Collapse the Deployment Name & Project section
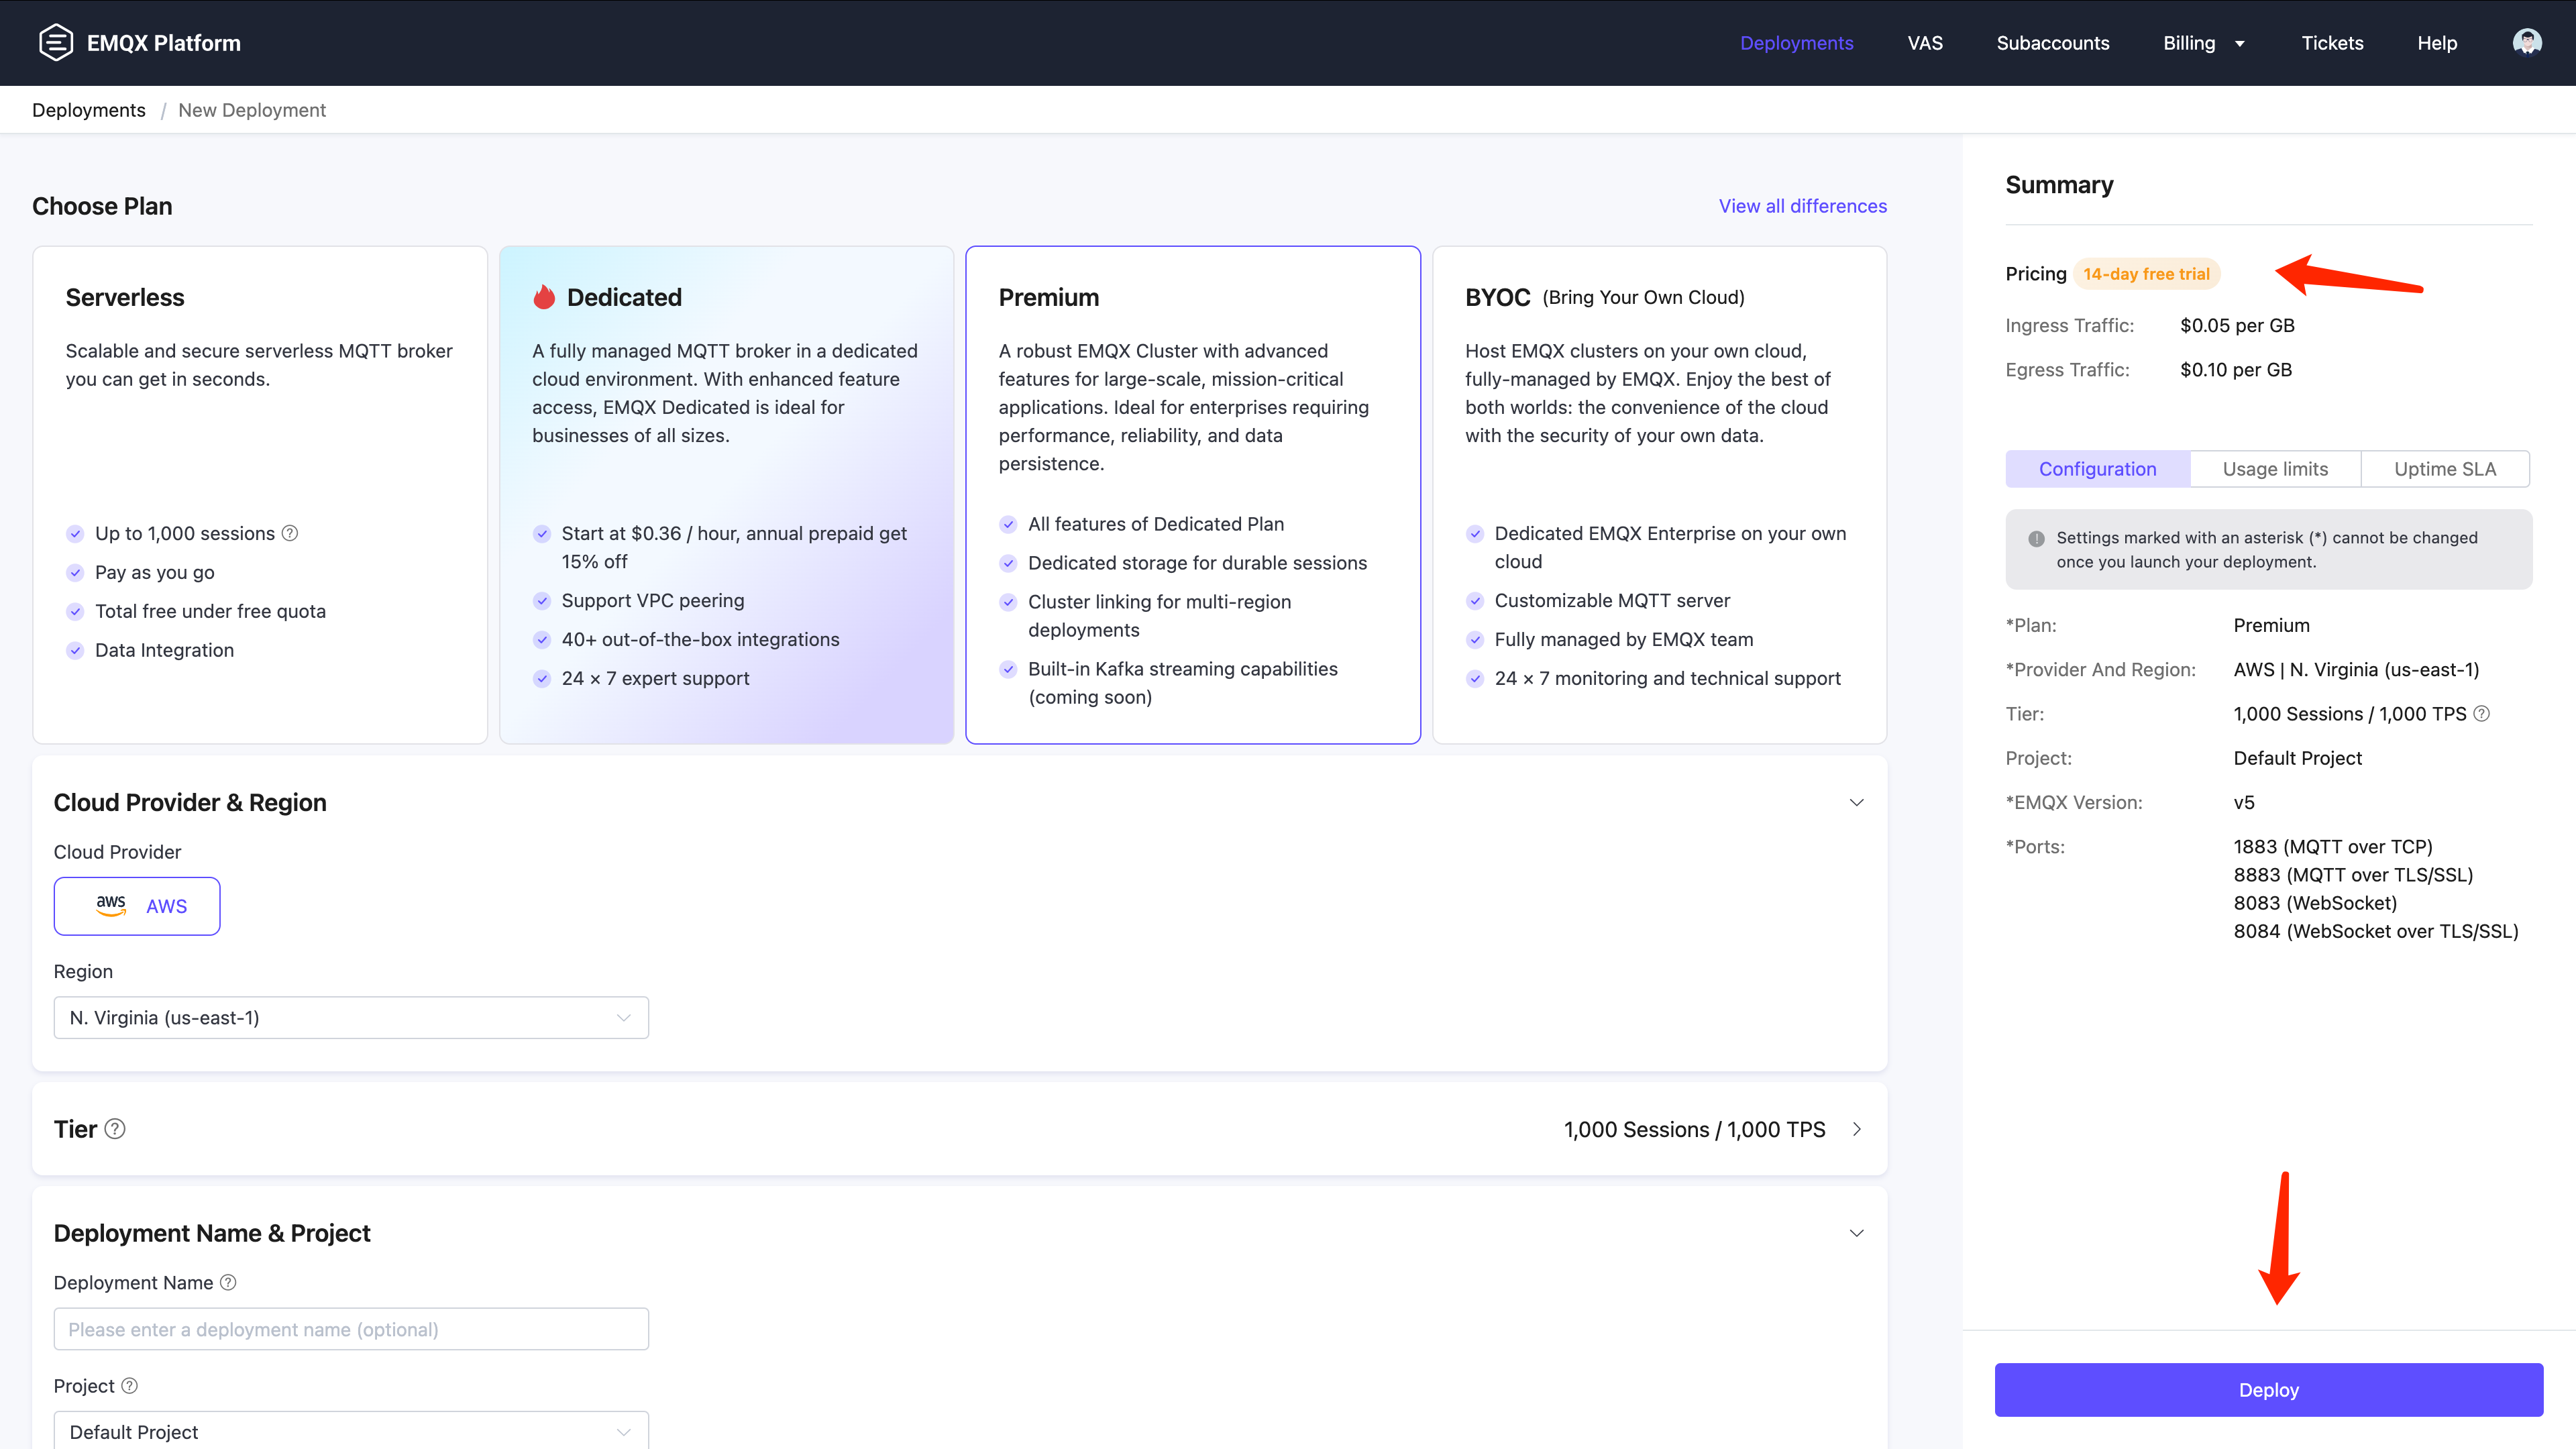 (x=1857, y=1233)
